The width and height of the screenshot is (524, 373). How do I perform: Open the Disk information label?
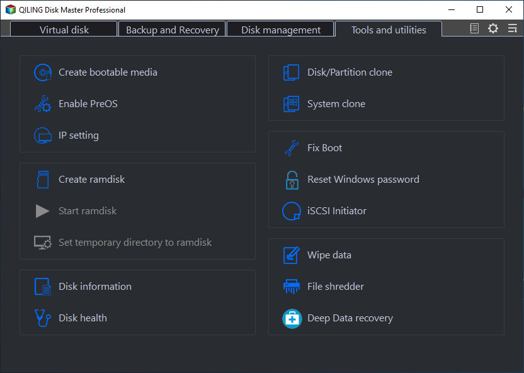95,287
